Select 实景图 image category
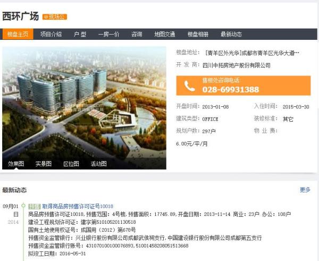The image size is (319, 261). [x=44, y=164]
